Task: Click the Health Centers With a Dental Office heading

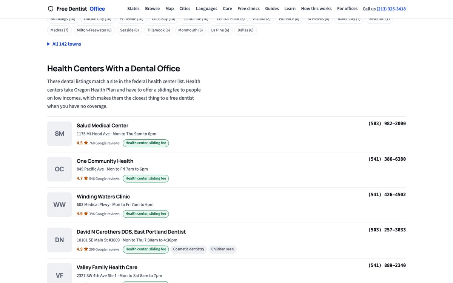Action: (x=114, y=69)
